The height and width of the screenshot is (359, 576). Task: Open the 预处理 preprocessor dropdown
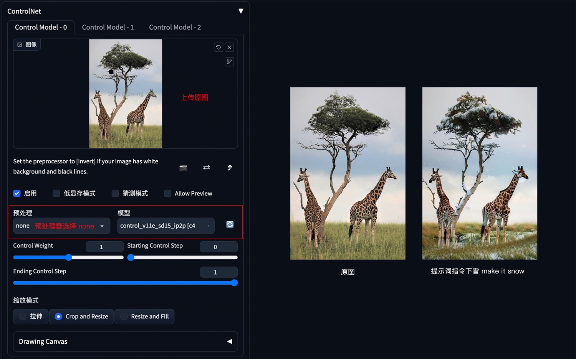point(61,226)
